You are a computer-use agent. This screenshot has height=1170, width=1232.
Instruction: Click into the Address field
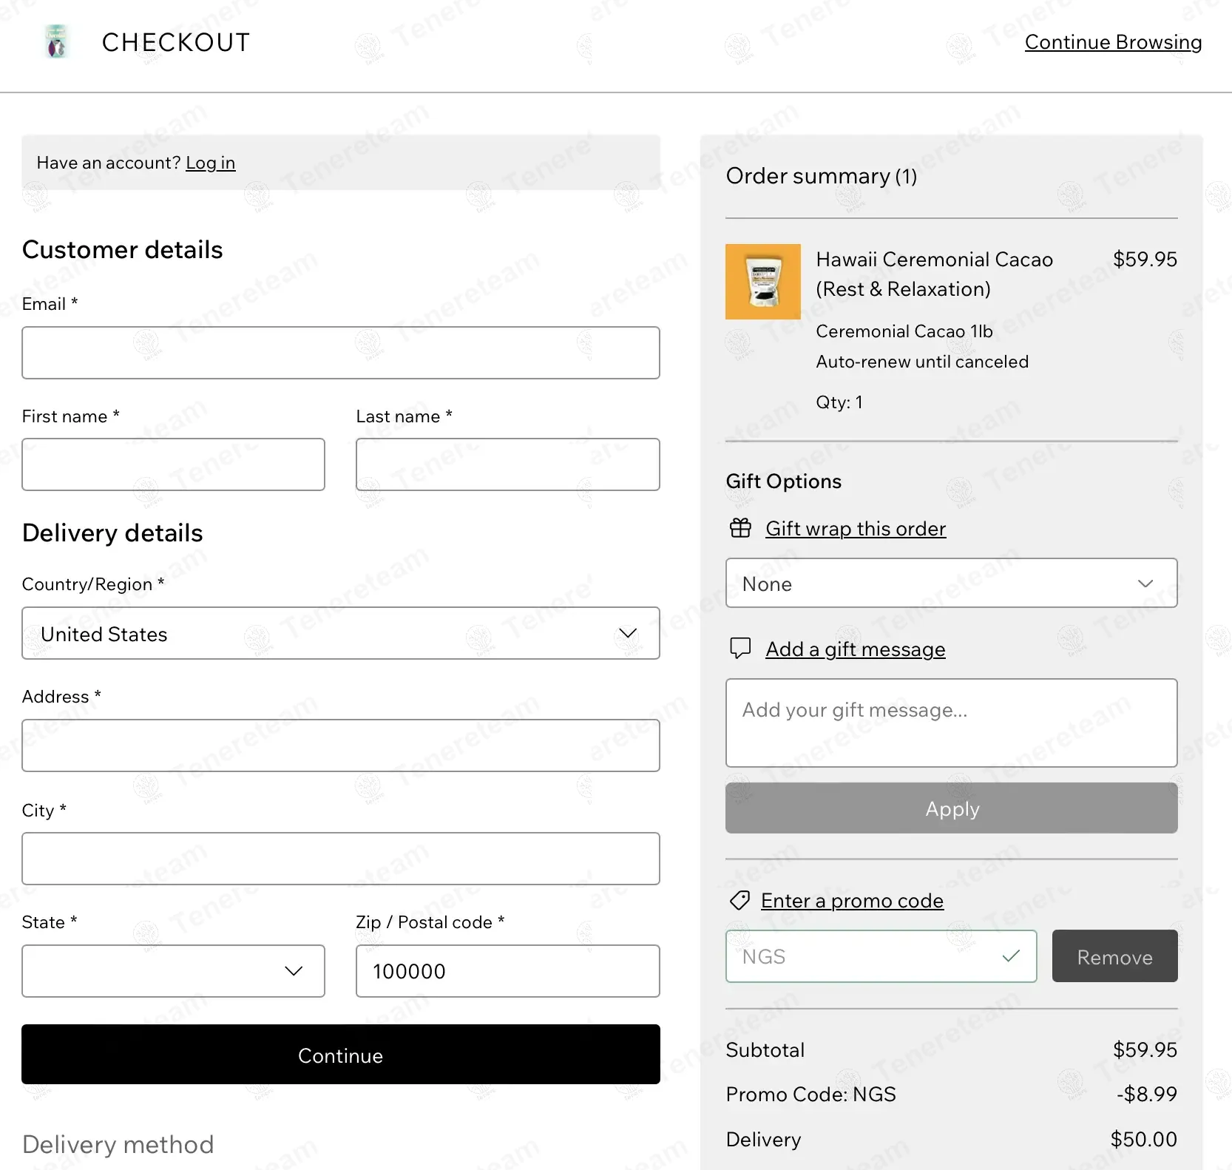click(341, 745)
